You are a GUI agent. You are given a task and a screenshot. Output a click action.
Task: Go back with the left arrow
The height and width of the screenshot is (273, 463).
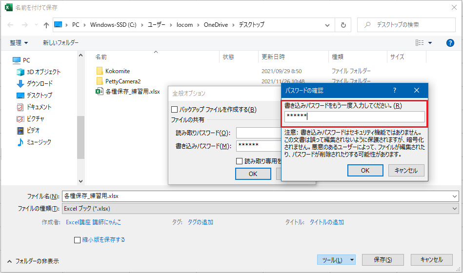[10, 25]
